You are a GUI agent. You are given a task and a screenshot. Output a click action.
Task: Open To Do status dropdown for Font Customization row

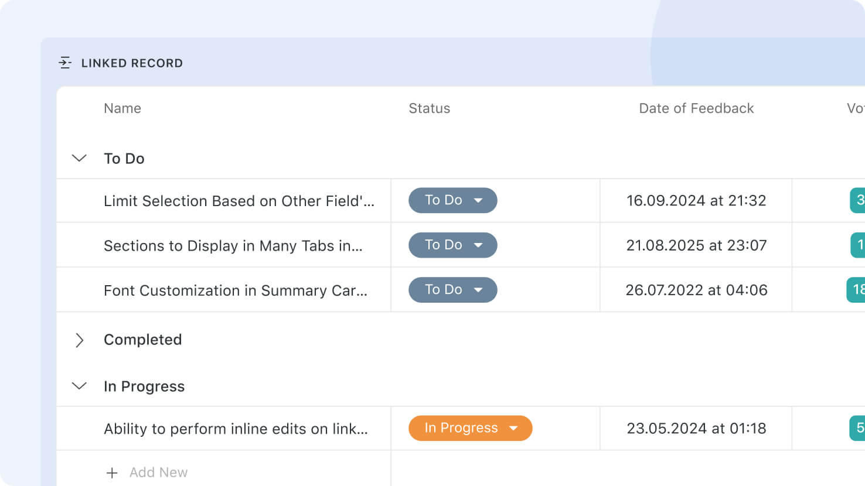pos(453,290)
